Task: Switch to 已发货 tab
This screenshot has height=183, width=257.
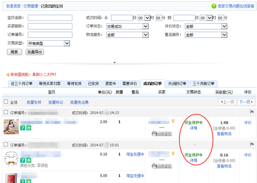Action: 93,84
